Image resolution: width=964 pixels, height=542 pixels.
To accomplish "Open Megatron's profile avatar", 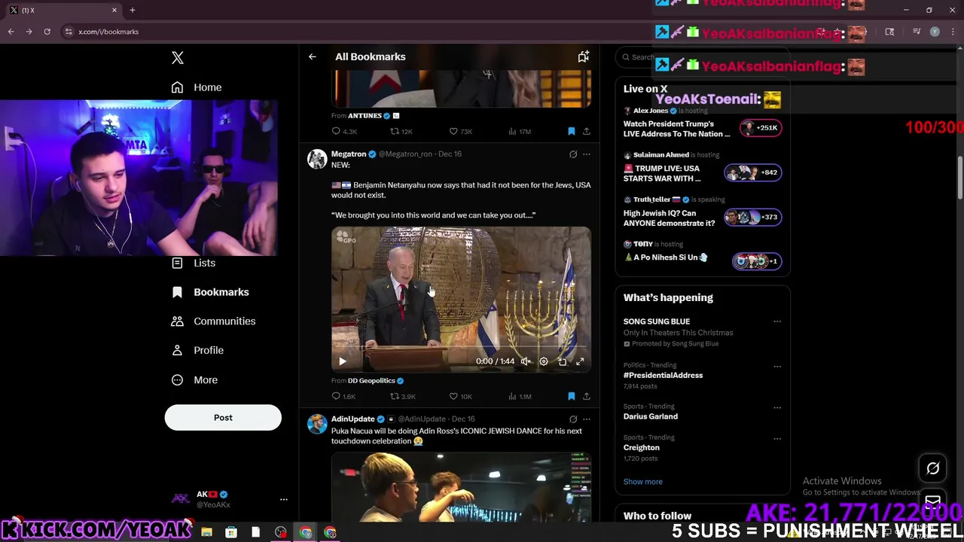I will [317, 159].
